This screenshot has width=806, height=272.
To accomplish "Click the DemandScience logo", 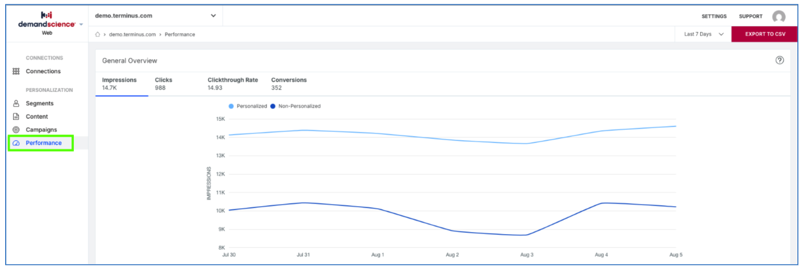I will (x=46, y=20).
